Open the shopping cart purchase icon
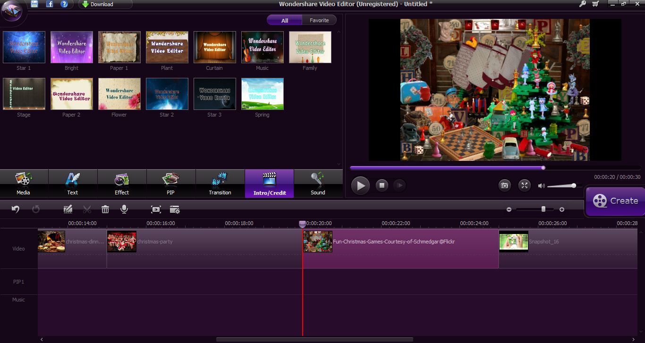Viewport: 645px width, 343px height. click(595, 4)
